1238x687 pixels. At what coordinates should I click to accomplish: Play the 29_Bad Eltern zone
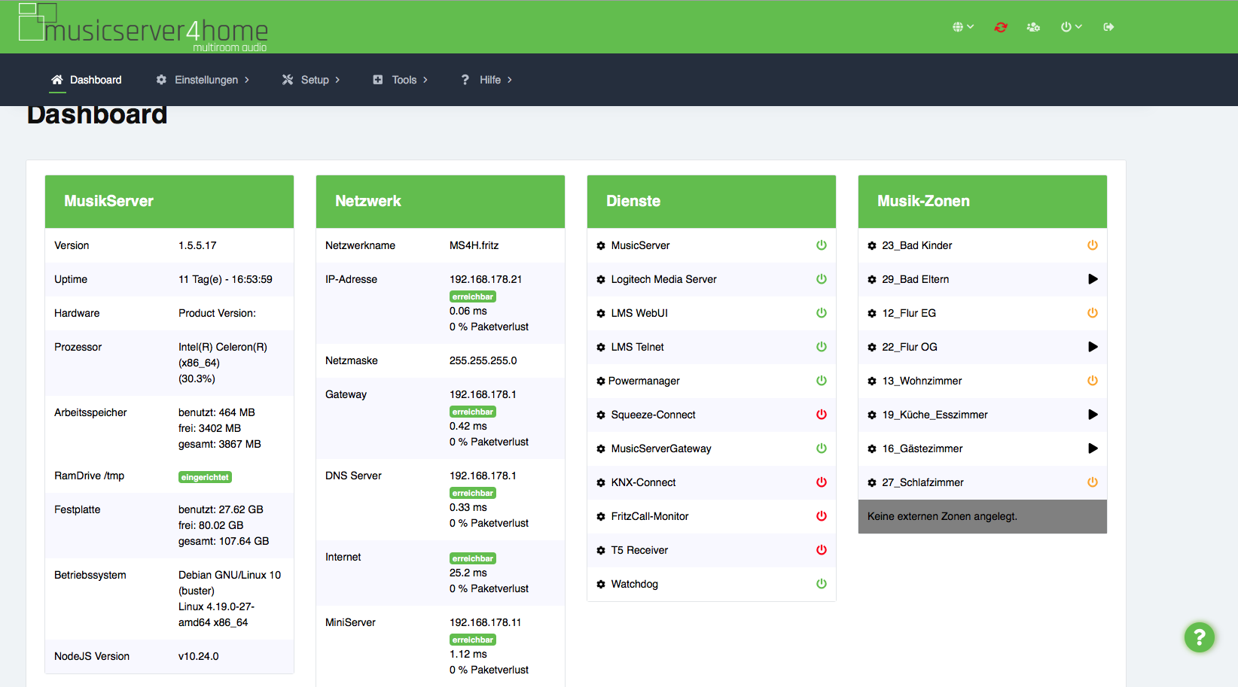pyautogui.click(x=1093, y=279)
